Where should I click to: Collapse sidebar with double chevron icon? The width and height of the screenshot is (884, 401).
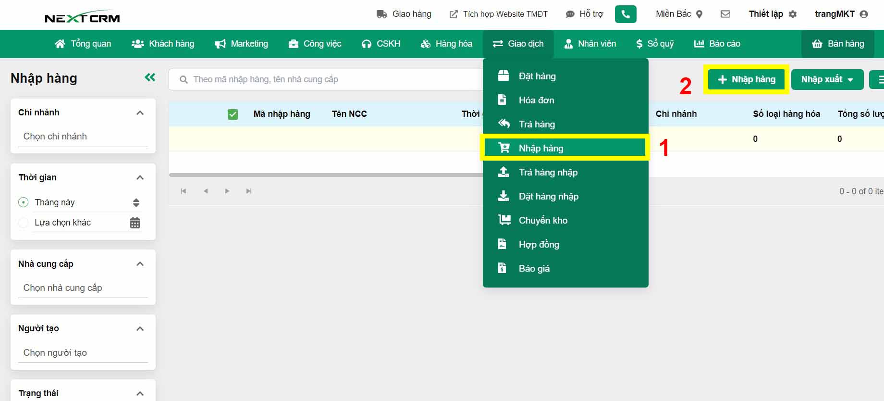point(150,77)
